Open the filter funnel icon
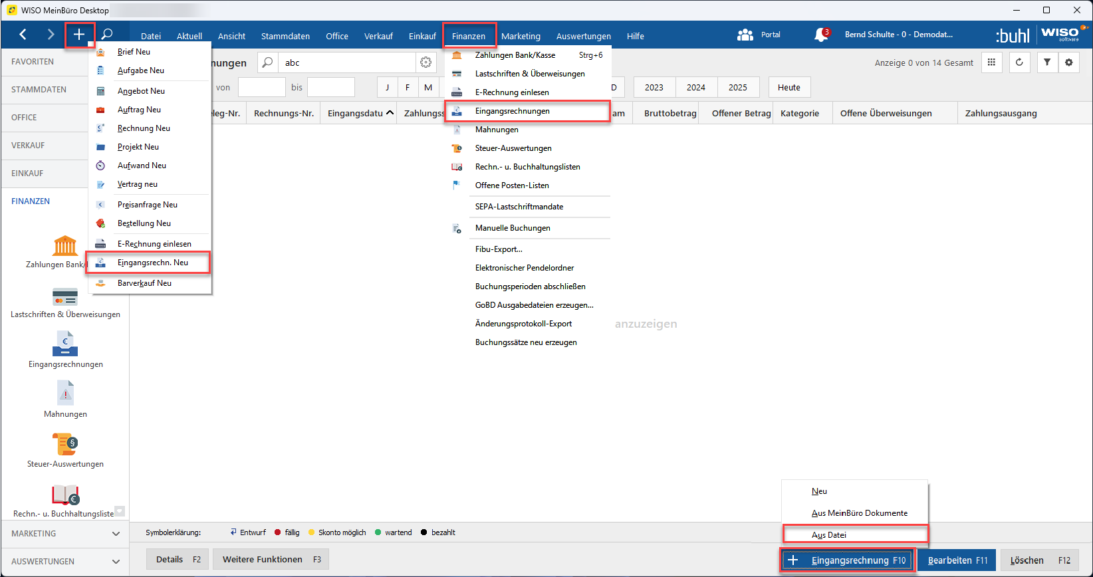The width and height of the screenshot is (1093, 577). point(1047,62)
